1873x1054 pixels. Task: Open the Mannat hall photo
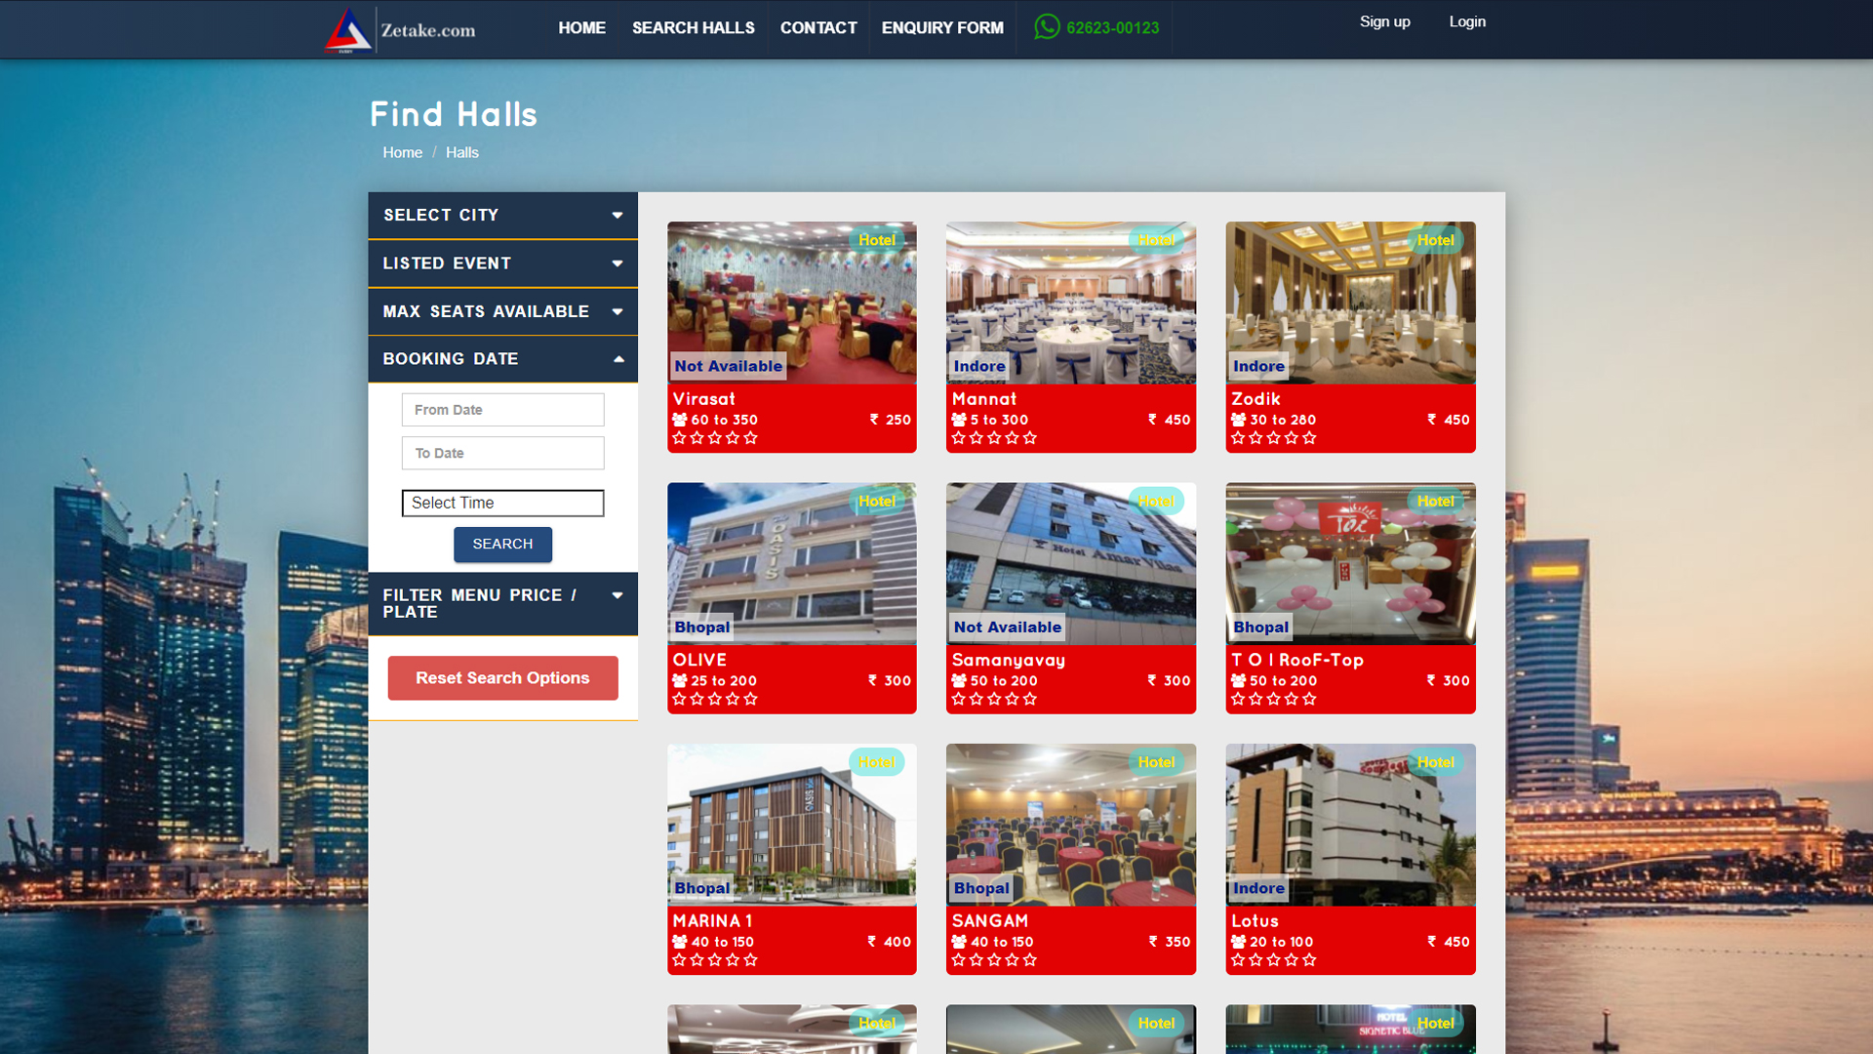point(1070,303)
